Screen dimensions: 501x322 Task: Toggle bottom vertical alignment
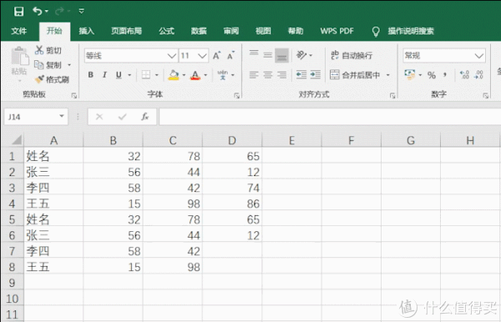(282, 56)
